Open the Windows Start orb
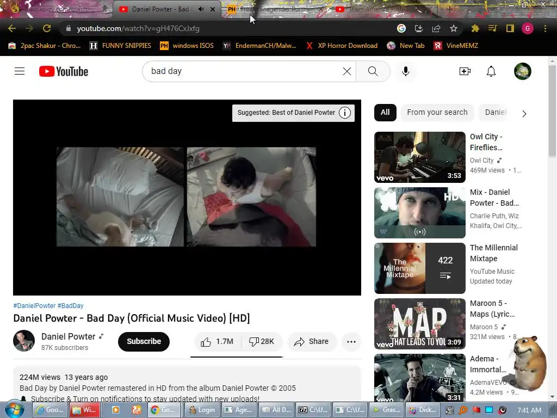Image resolution: width=557 pixels, height=418 pixels. tap(15, 410)
